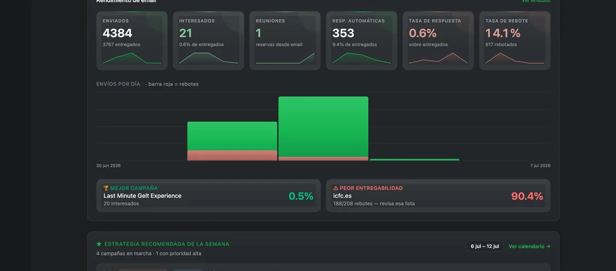This screenshot has width=616, height=271.
Task: Click the sparkline in the Reuniones card
Action: (285, 58)
